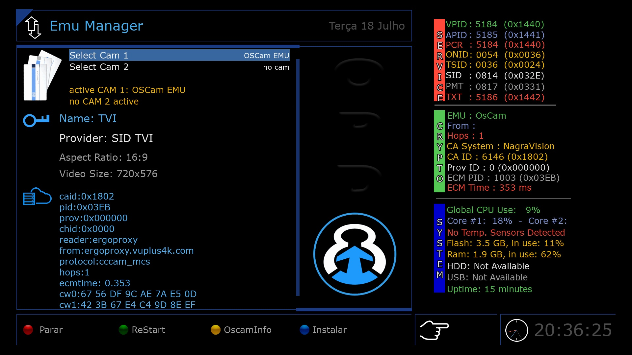Click the smart cards stack icon
The height and width of the screenshot is (355, 632).
pos(42,75)
